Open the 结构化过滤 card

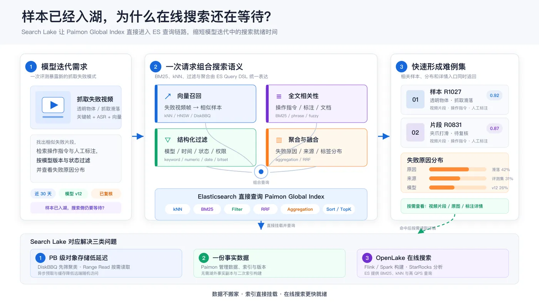[x=206, y=147]
